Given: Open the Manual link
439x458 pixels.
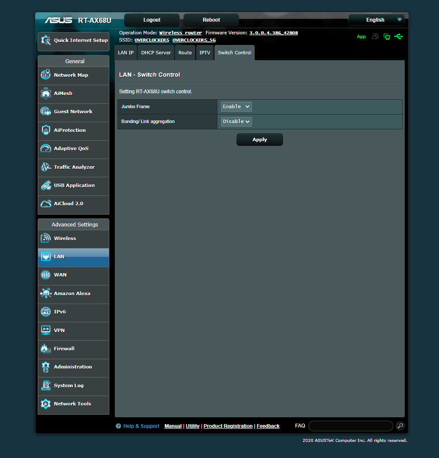Looking at the screenshot, I should 173,426.
